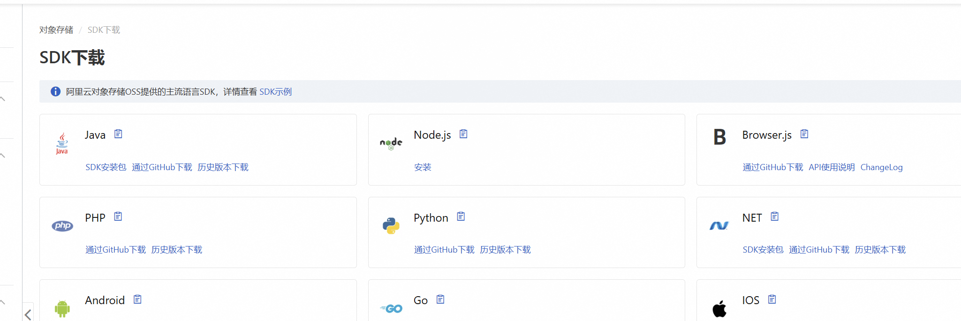Click the Node.js logo icon

click(391, 143)
